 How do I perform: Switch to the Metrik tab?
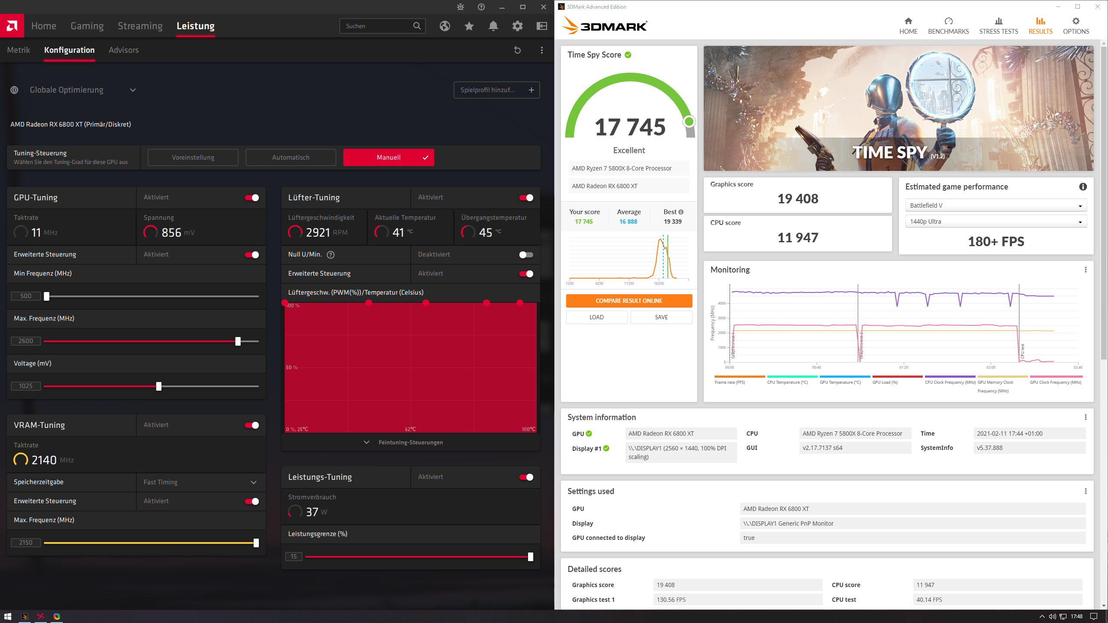point(19,50)
